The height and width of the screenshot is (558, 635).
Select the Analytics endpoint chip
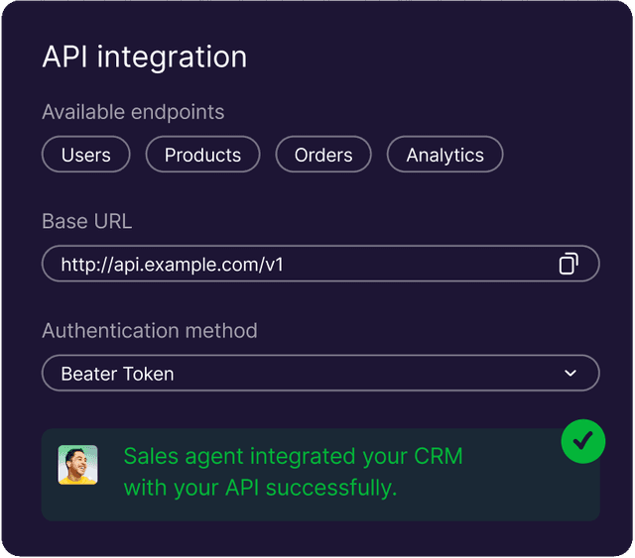(x=444, y=155)
